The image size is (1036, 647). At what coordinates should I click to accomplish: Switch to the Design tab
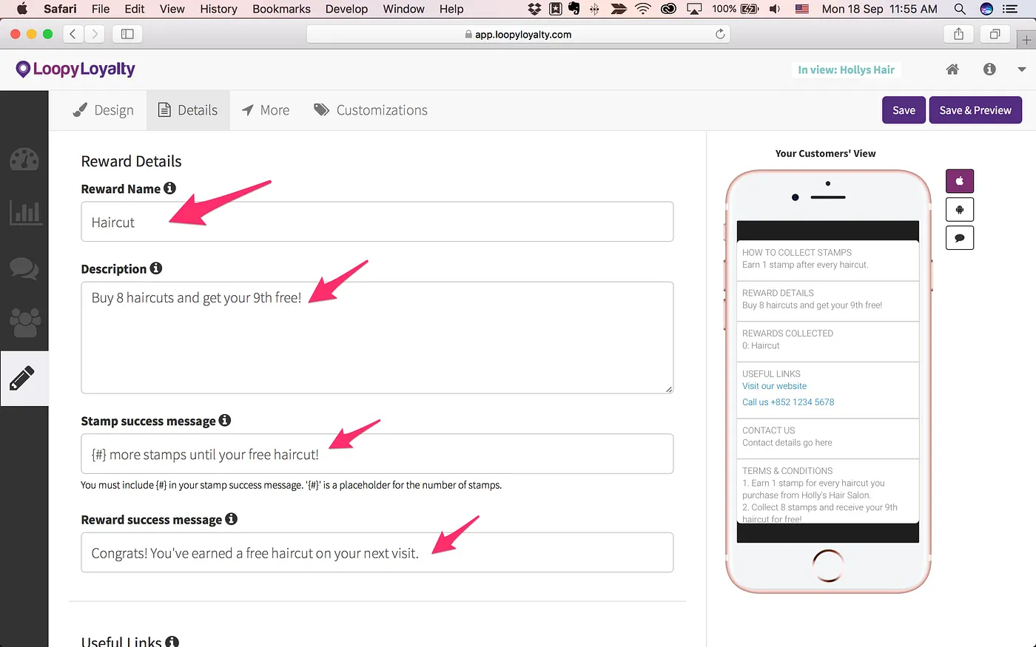[x=104, y=110]
